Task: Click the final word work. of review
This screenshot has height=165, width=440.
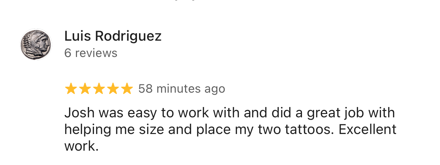Action: point(81,146)
